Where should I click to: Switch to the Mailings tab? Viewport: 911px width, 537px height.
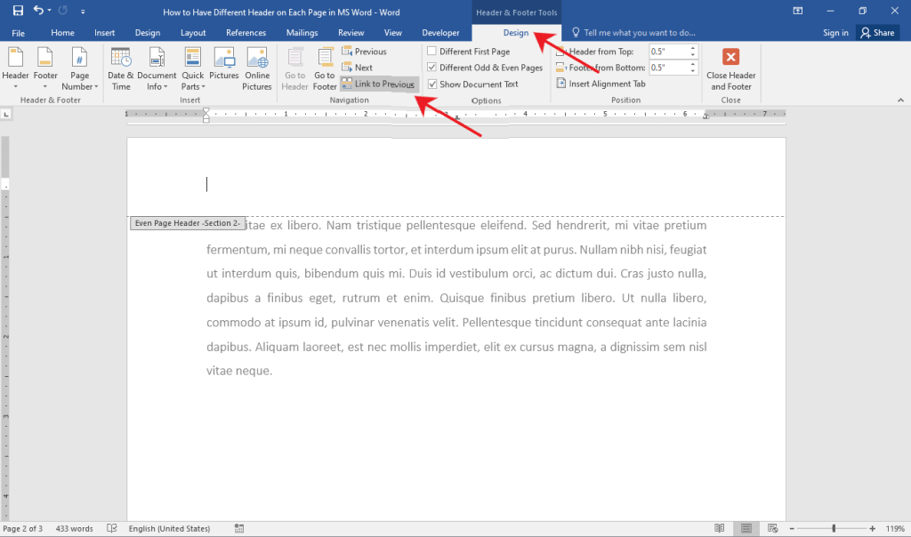[302, 33]
